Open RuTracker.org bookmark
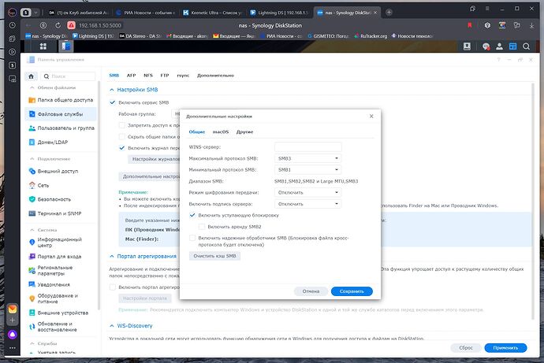This screenshot has height=363, width=544. tap(371, 36)
